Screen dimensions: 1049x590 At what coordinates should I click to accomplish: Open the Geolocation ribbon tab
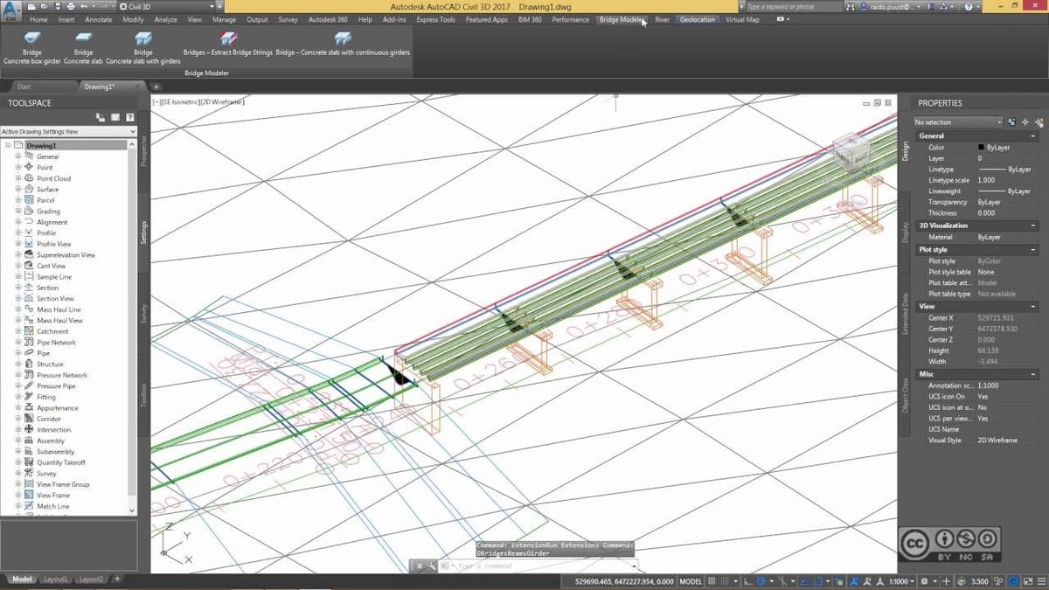click(x=698, y=19)
